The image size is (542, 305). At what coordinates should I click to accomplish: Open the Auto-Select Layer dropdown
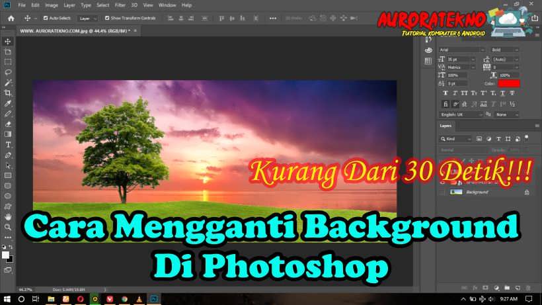pos(87,19)
